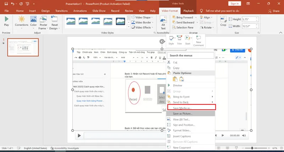The image size is (284, 152).
Task: Click the Play preview icon in ribbon
Action: pos(6,21)
